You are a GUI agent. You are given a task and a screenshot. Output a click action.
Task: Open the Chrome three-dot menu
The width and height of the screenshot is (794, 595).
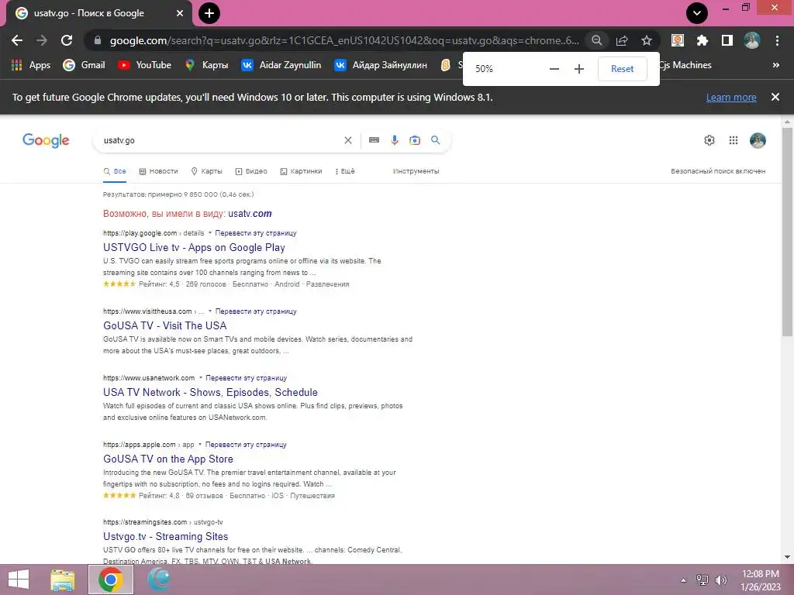(777, 40)
